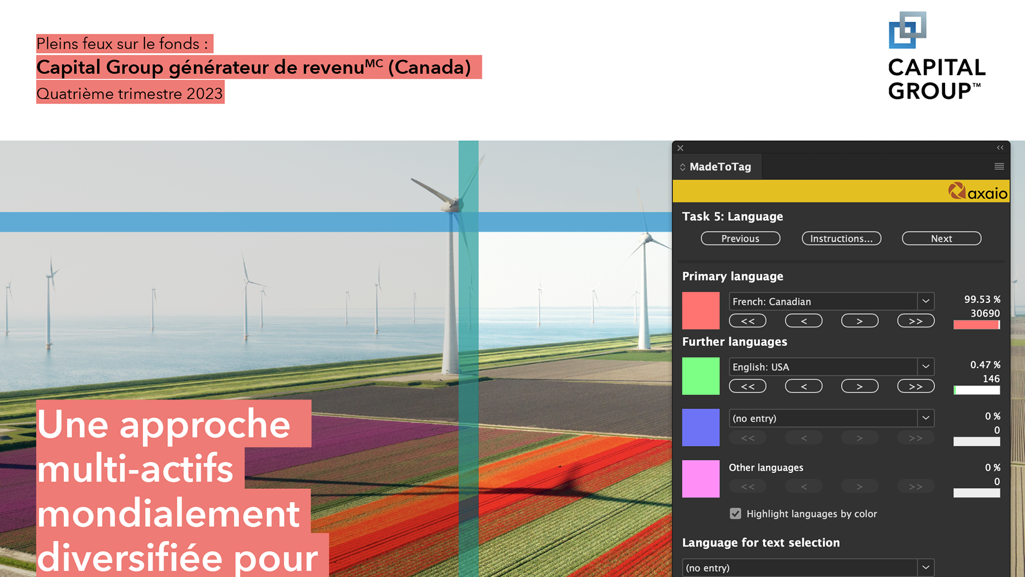This screenshot has width=1025, height=577.
Task: Jump to last English: USA occurrence
Action: point(916,387)
